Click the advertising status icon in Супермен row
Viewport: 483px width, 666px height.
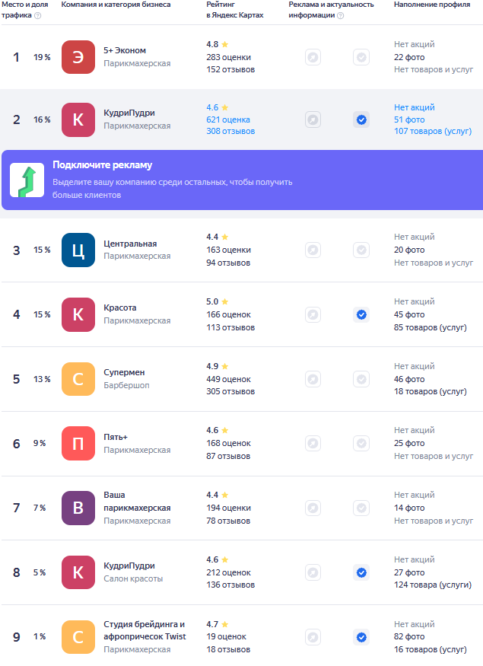(x=313, y=379)
